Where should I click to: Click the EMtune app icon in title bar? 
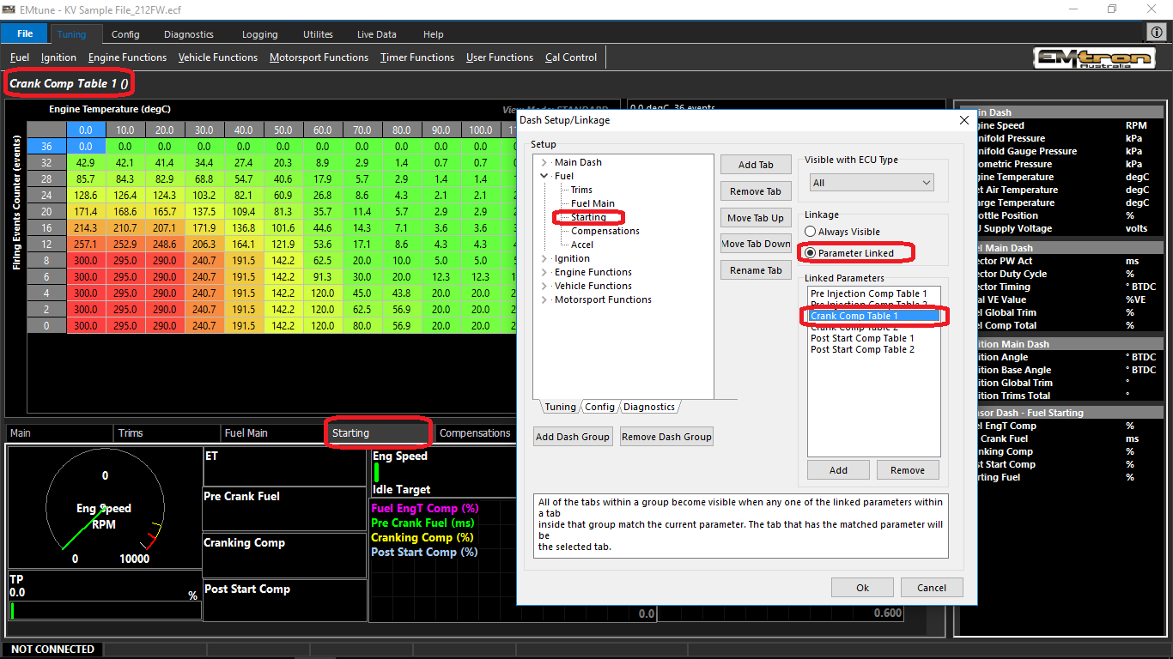point(10,9)
